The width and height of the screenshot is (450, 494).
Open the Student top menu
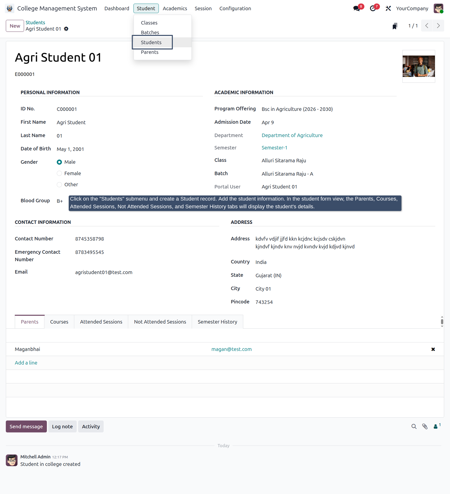click(146, 8)
